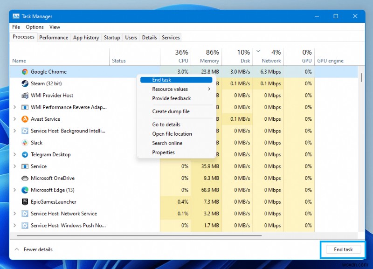Viewport: 373px width, 269px height.
Task: Open the View menu
Action: [55, 27]
